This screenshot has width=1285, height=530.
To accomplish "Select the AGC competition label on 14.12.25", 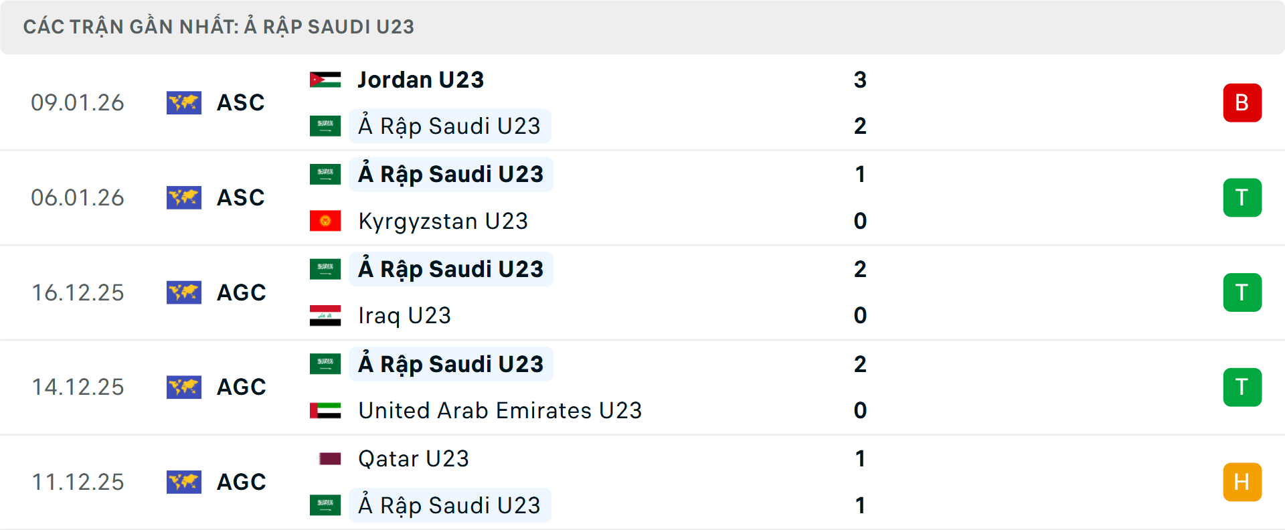I will click(x=240, y=387).
